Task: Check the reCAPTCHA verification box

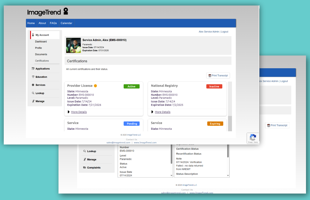Action: click(253, 138)
